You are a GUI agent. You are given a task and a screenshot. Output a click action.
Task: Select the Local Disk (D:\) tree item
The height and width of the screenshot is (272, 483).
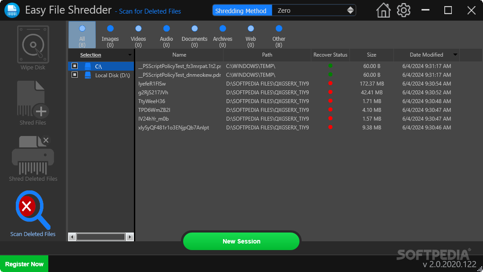point(101,75)
